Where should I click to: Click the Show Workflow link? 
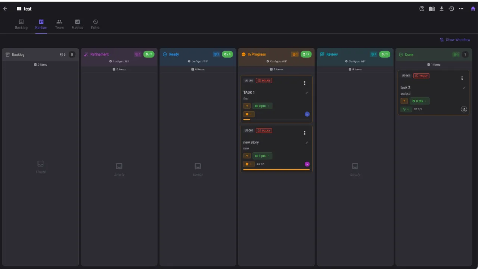pyautogui.click(x=455, y=40)
